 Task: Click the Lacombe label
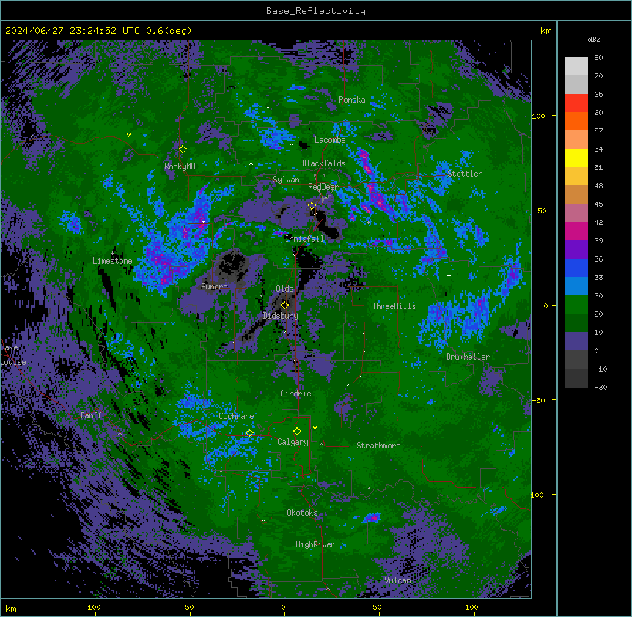click(330, 140)
